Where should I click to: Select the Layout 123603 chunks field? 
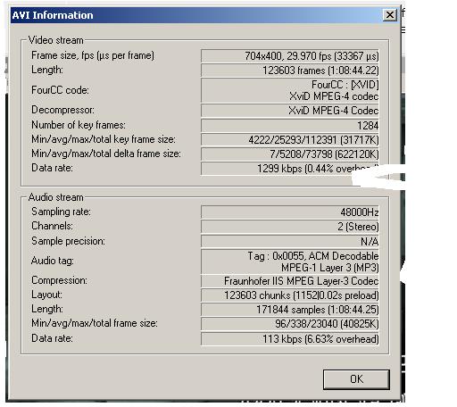(290, 295)
